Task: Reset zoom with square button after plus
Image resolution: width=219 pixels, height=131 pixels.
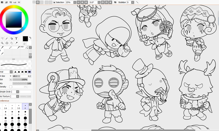Action: pyautogui.click(x=86, y=2)
